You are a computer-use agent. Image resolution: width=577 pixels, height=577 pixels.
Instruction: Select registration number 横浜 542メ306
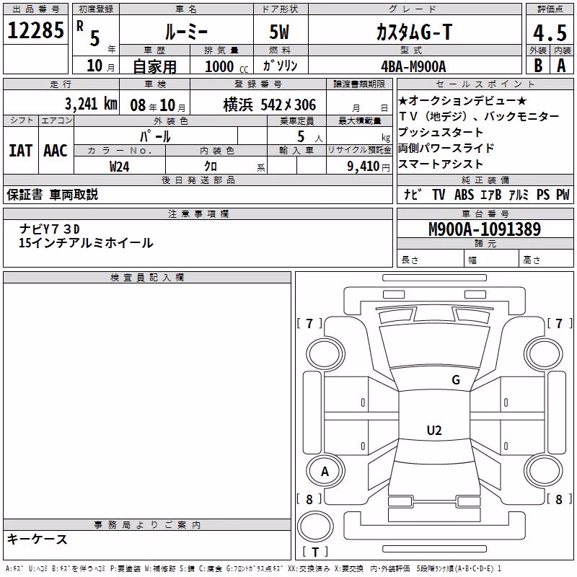(x=270, y=105)
